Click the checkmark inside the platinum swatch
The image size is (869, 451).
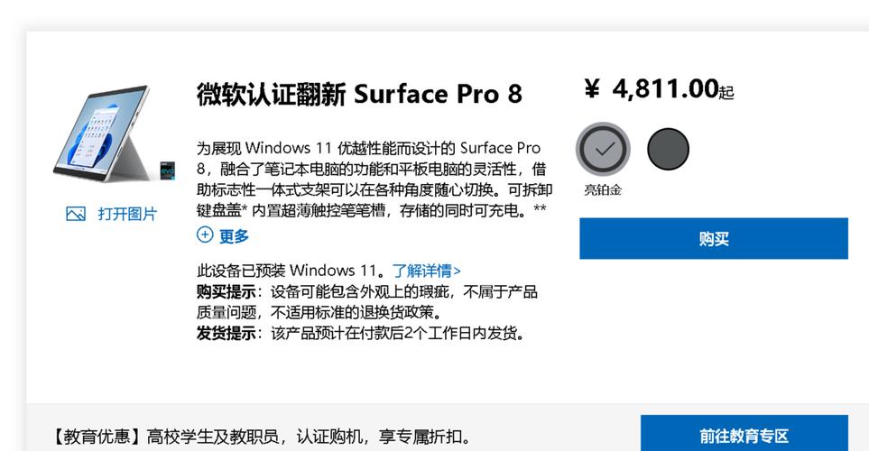coord(604,149)
